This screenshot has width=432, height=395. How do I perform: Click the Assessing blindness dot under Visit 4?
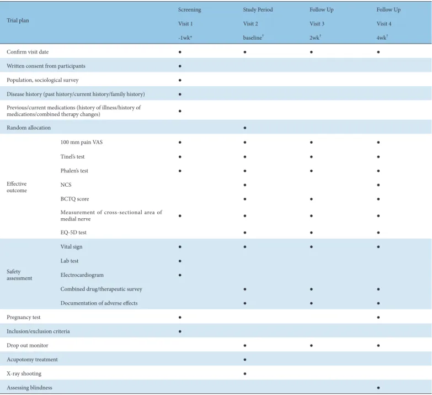(378, 388)
